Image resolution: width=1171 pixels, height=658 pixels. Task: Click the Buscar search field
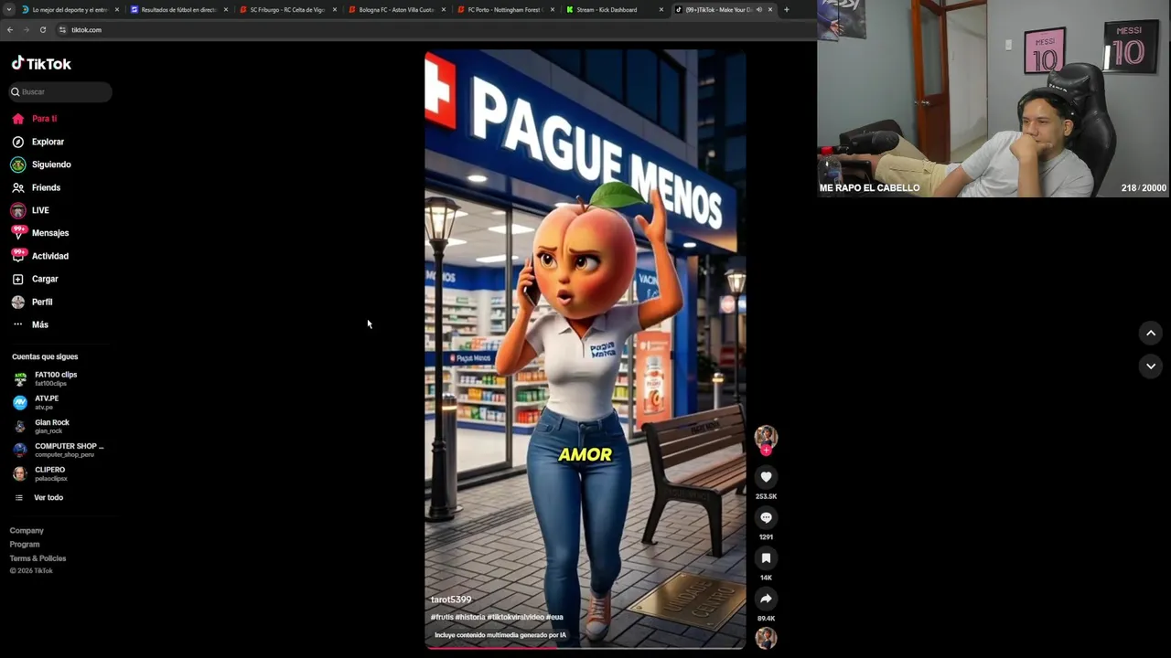pos(59,91)
